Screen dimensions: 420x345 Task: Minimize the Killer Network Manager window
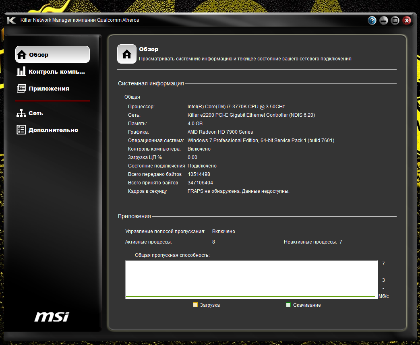point(384,21)
